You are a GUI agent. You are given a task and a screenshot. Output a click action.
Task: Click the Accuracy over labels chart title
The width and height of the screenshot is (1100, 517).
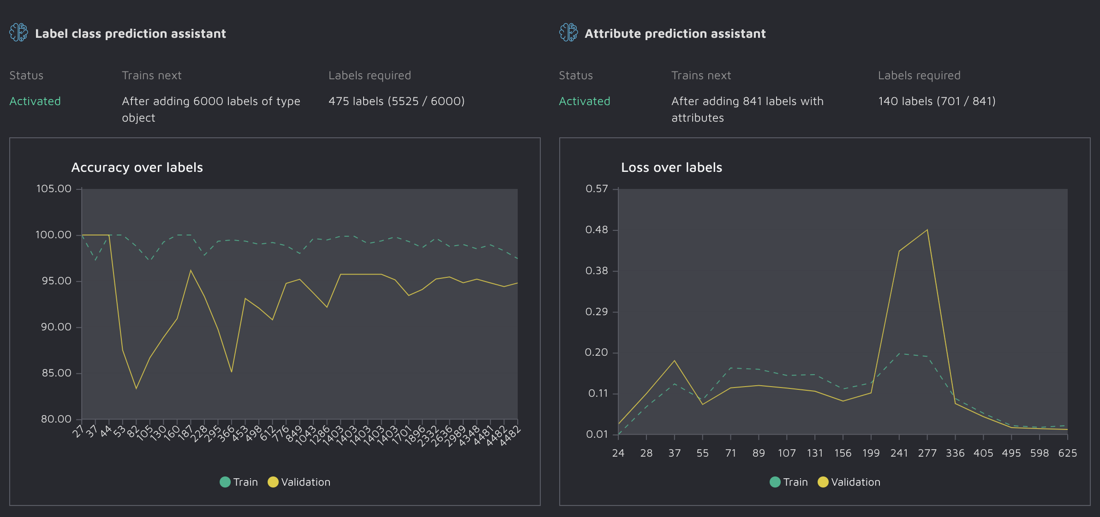coord(137,167)
